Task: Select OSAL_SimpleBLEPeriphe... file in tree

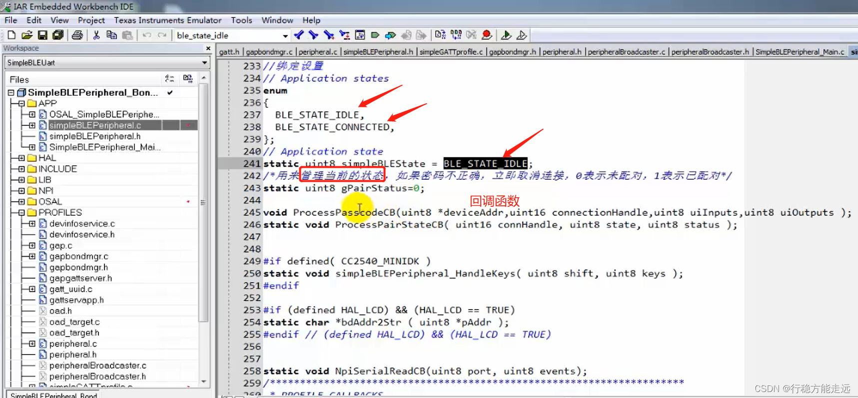Action: pyautogui.click(x=104, y=114)
